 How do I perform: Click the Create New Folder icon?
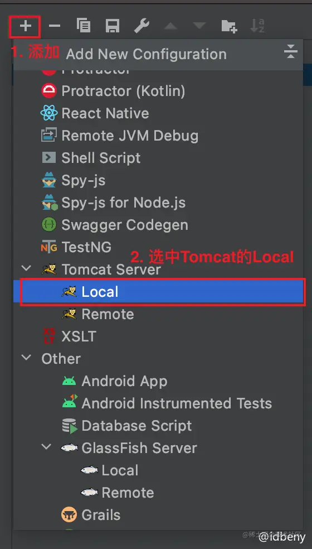pos(230,26)
